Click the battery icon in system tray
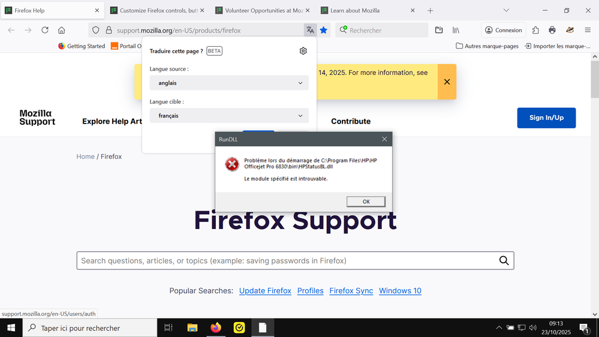This screenshot has width=599, height=337. [x=510, y=328]
